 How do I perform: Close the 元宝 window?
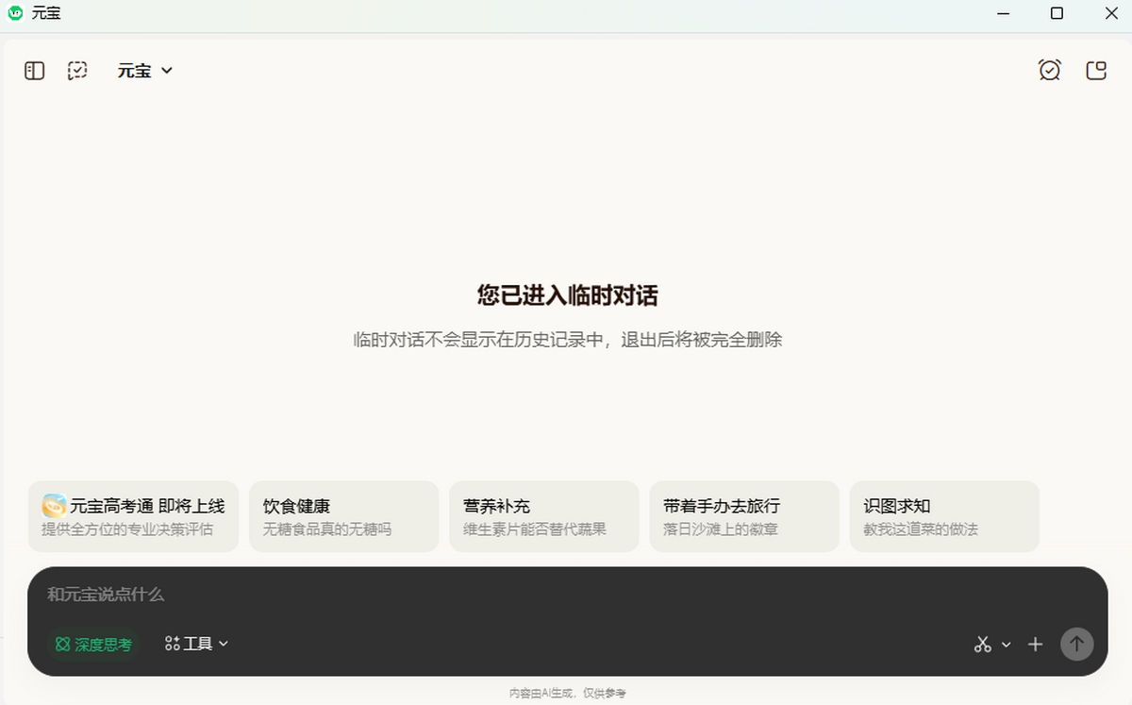tap(1110, 13)
